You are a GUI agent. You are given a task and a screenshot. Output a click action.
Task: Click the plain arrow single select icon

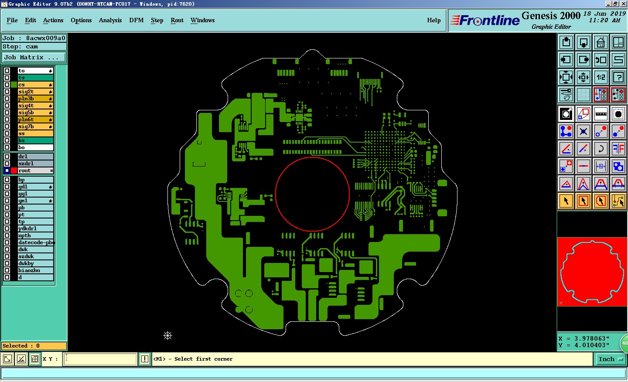pos(566,201)
